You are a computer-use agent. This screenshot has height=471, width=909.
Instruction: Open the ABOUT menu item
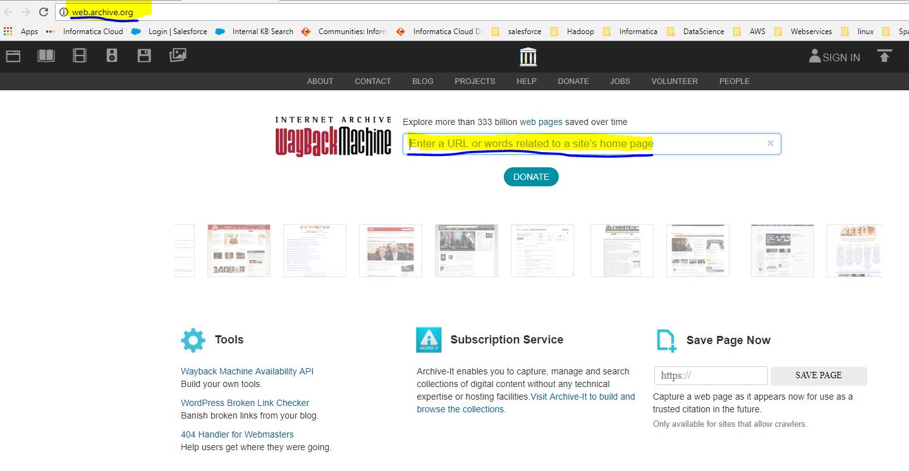320,81
